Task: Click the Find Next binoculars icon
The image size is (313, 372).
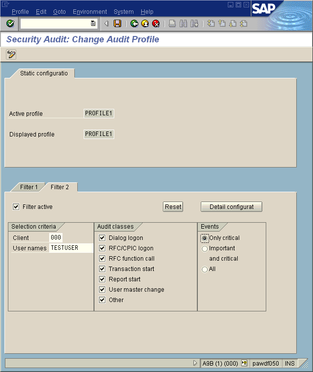Action: (x=194, y=24)
